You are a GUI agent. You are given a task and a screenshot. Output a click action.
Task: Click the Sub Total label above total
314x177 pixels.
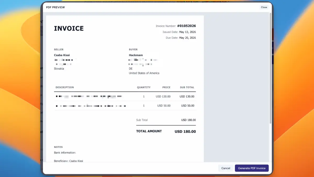pyautogui.click(x=142, y=120)
